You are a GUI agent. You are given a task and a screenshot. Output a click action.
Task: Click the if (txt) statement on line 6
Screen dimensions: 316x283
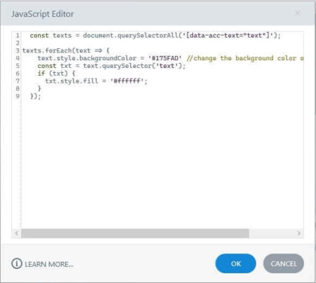[56, 74]
